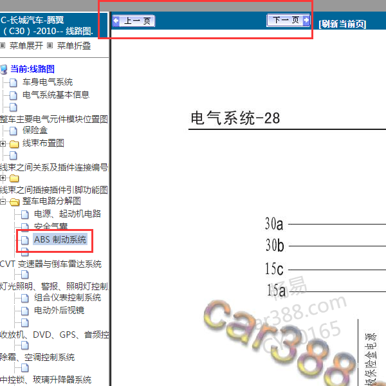Click the page icon above 中控锁、玻璃升降器系统
386x386 pixels.
pyautogui.click(x=25, y=368)
